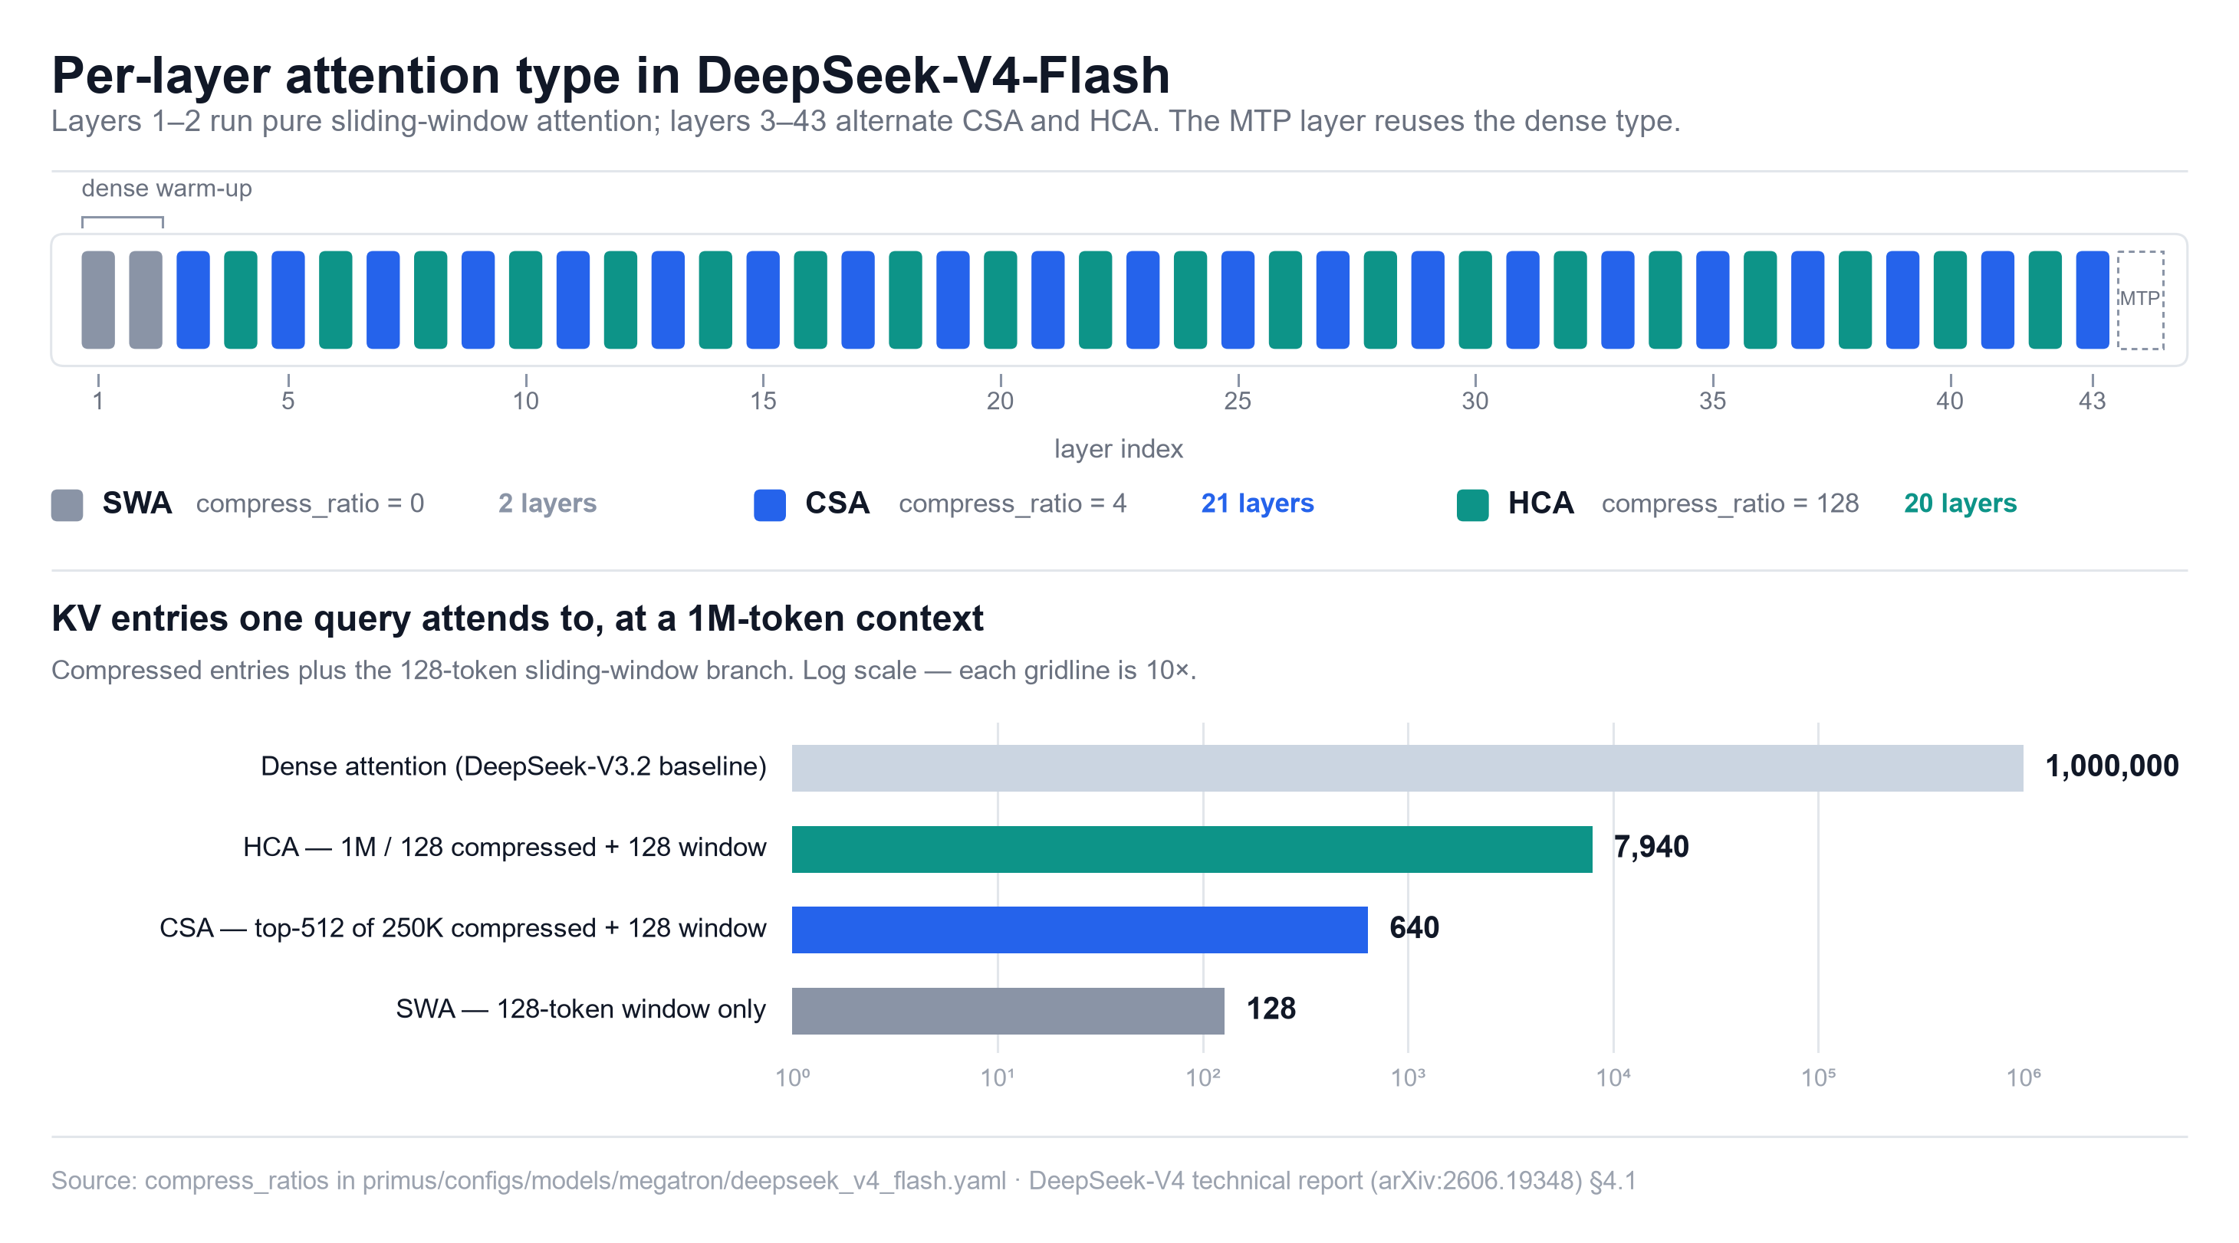Select the first gray SWA layer block

98,300
